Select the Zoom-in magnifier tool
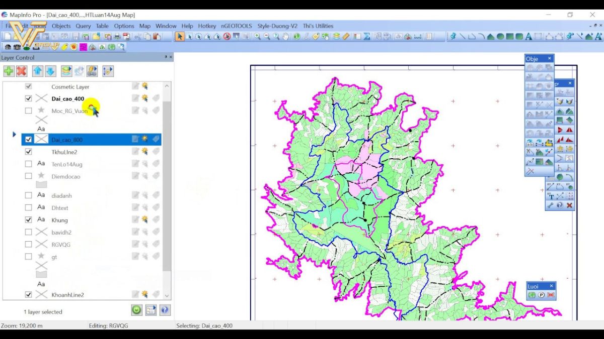This screenshot has width=604, height=339. coord(257,36)
